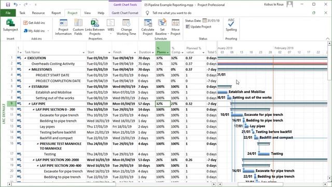
Task: Open the user account picture
Action: pyautogui.click(x=289, y=4)
